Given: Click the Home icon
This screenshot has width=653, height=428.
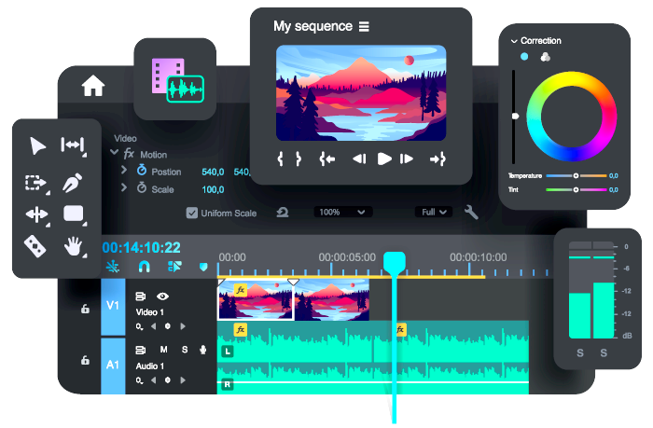Looking at the screenshot, I should tap(93, 86).
